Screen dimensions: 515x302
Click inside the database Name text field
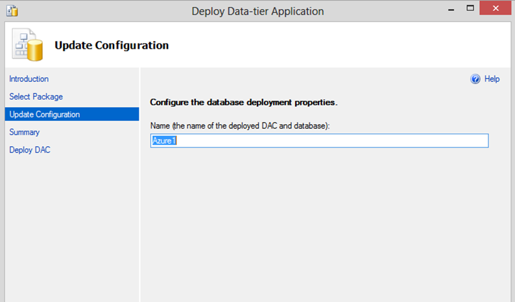[x=324, y=141]
